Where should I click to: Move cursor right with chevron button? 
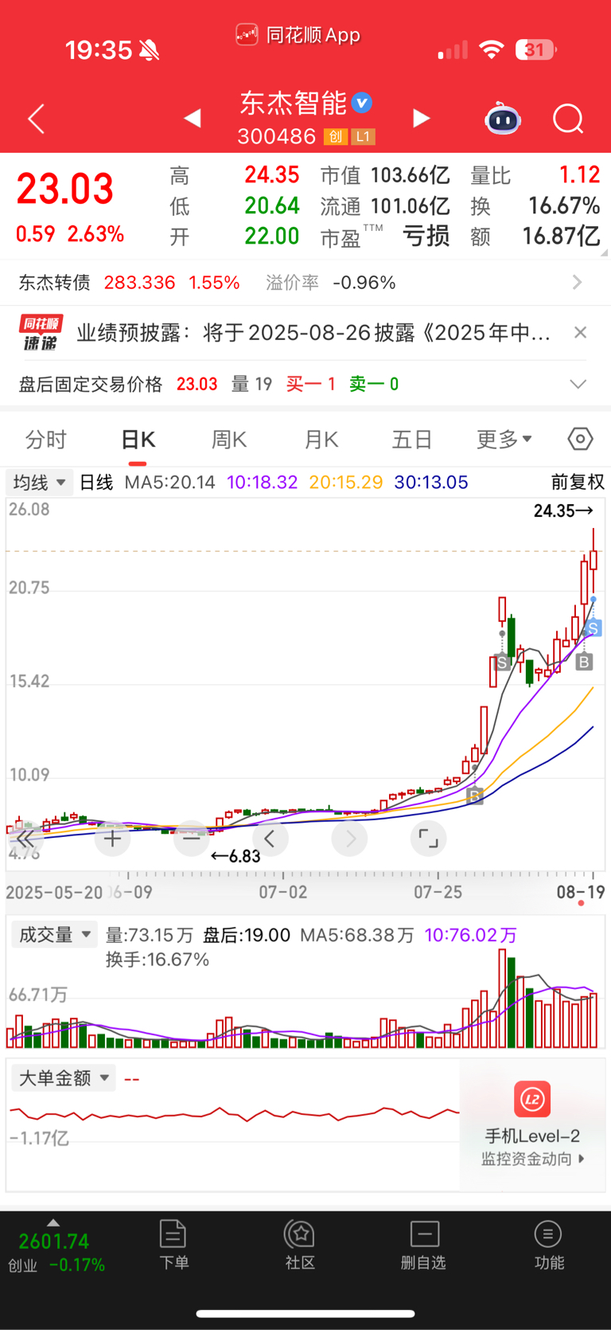pos(350,839)
